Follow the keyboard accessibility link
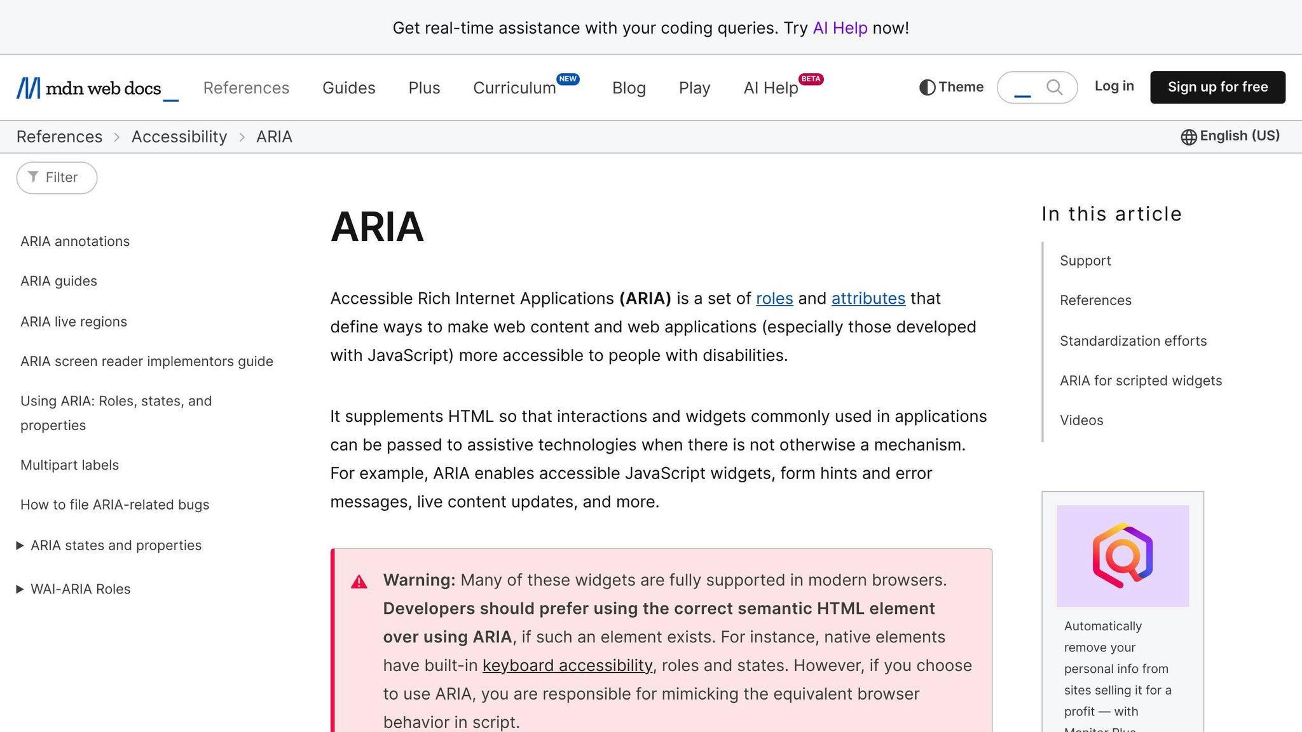The width and height of the screenshot is (1302, 732). (567, 665)
